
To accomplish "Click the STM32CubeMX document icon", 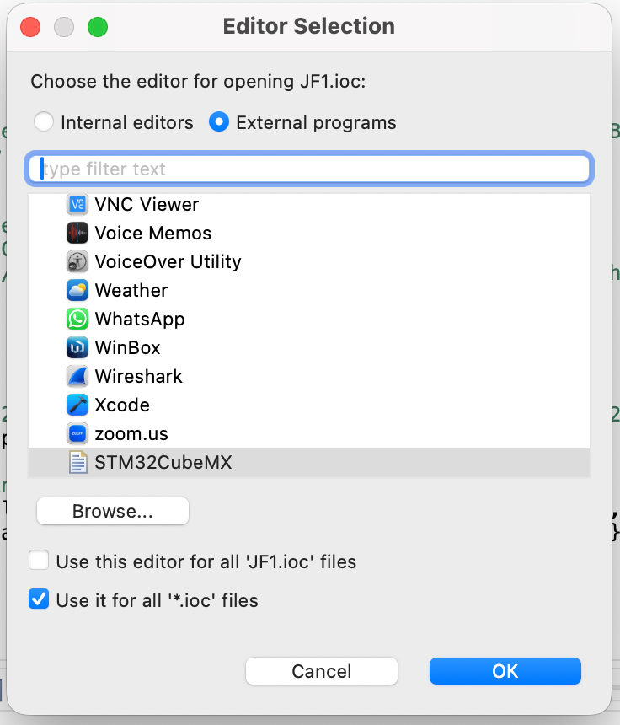I will 77,462.
